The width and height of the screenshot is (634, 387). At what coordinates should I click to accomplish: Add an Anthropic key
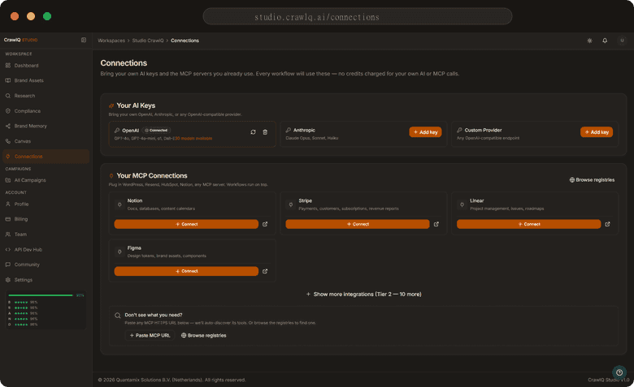point(425,132)
